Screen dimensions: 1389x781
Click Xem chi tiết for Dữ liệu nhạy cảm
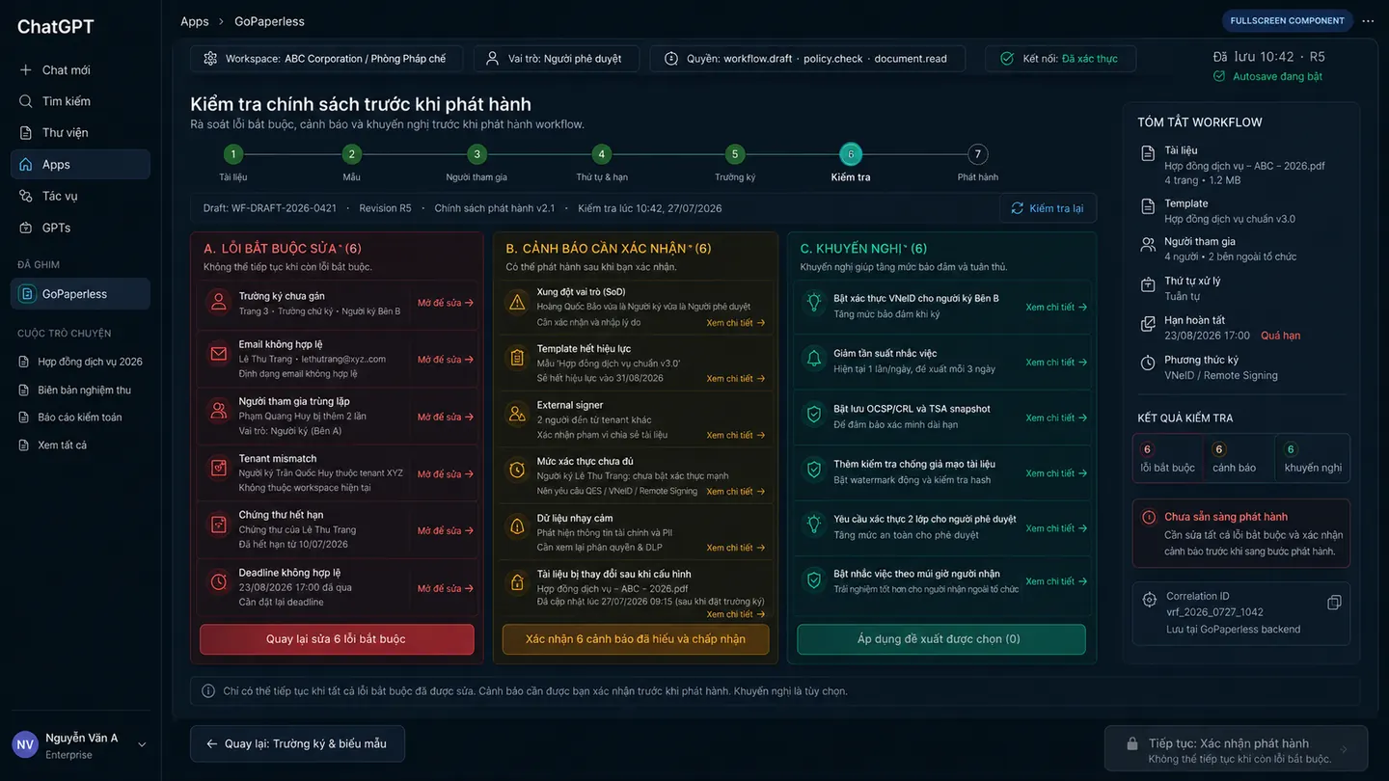click(x=736, y=548)
